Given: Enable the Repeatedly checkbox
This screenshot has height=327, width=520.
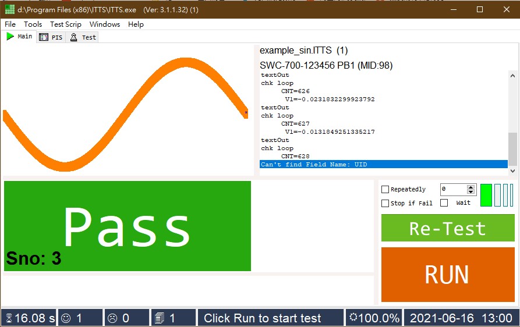Looking at the screenshot, I should coord(385,189).
